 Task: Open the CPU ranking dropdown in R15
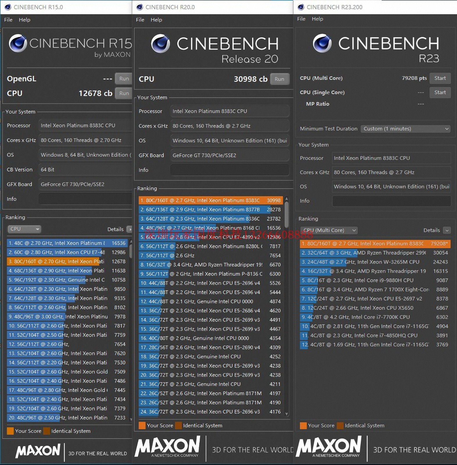pos(24,229)
